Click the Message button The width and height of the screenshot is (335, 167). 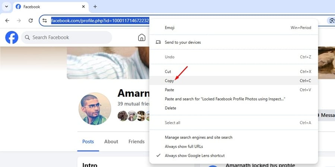pyautogui.click(x=326, y=115)
